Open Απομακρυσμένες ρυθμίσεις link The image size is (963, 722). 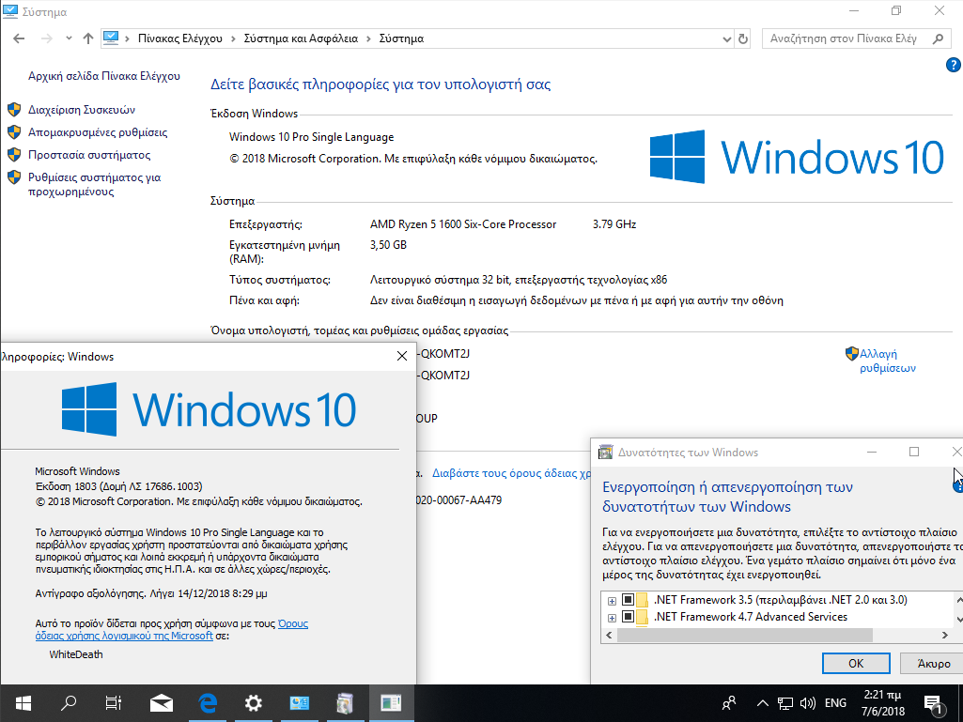[x=98, y=132]
